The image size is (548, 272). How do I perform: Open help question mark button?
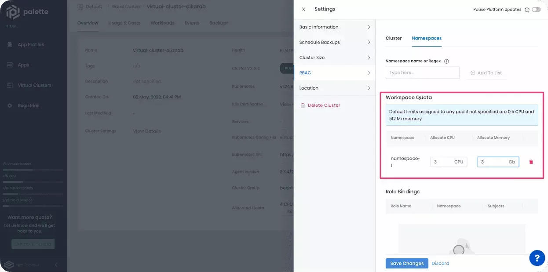[537, 258]
